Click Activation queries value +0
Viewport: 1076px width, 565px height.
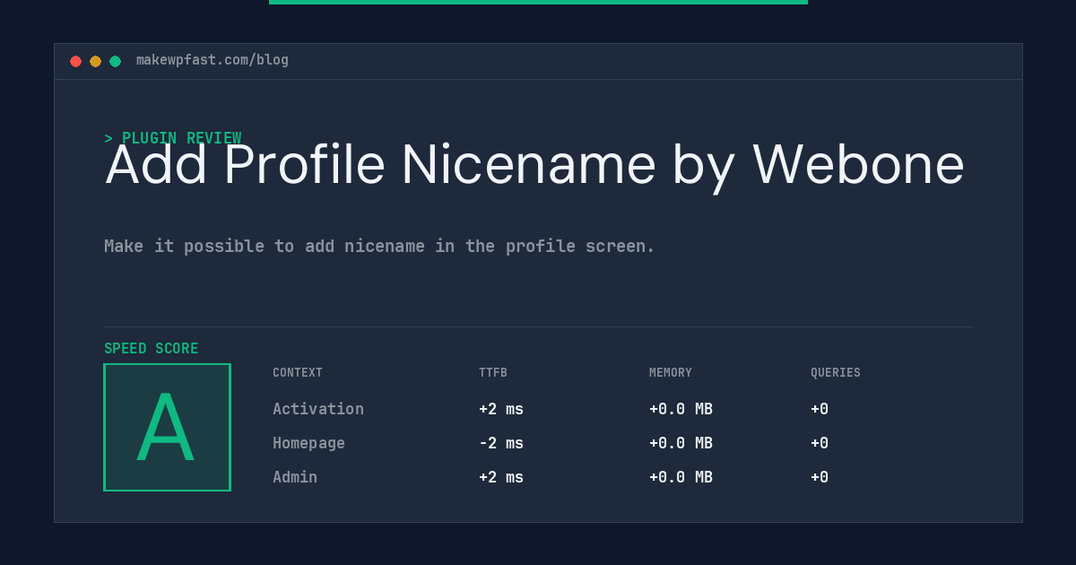[820, 409]
